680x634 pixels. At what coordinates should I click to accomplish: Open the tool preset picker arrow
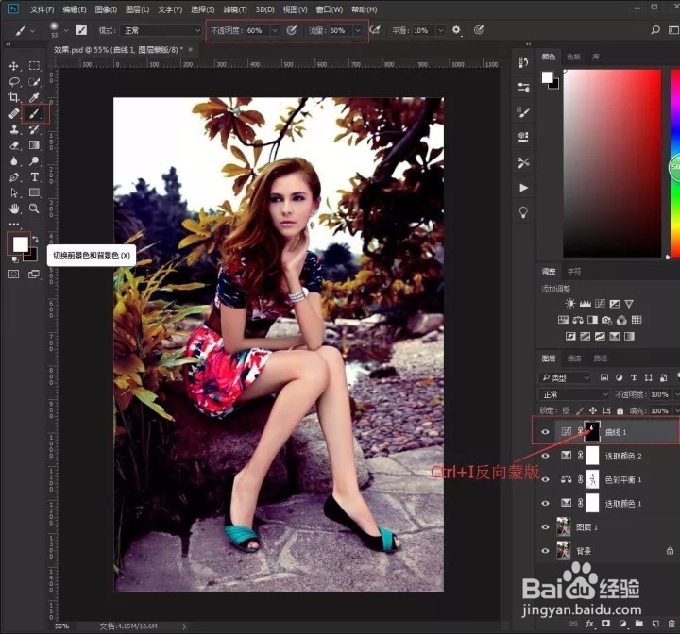[32, 31]
